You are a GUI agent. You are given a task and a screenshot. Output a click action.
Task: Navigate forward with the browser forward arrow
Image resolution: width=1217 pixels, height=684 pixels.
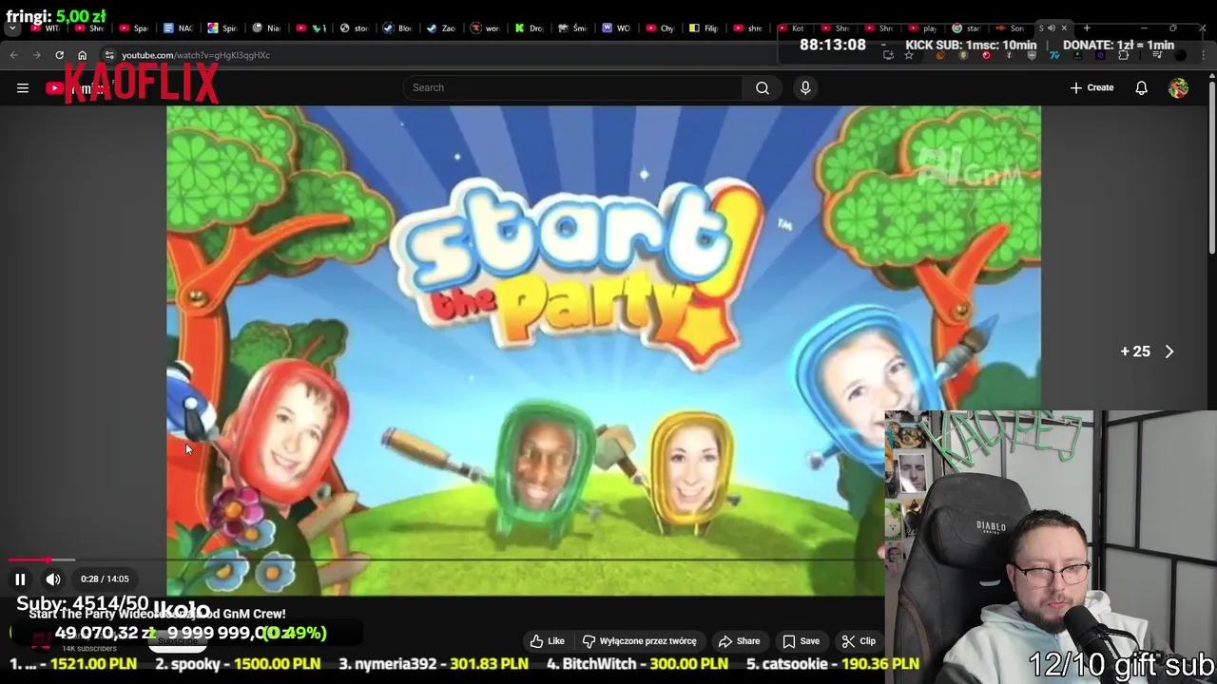click(36, 55)
